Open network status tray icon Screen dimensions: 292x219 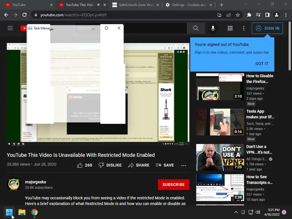coord(251,212)
